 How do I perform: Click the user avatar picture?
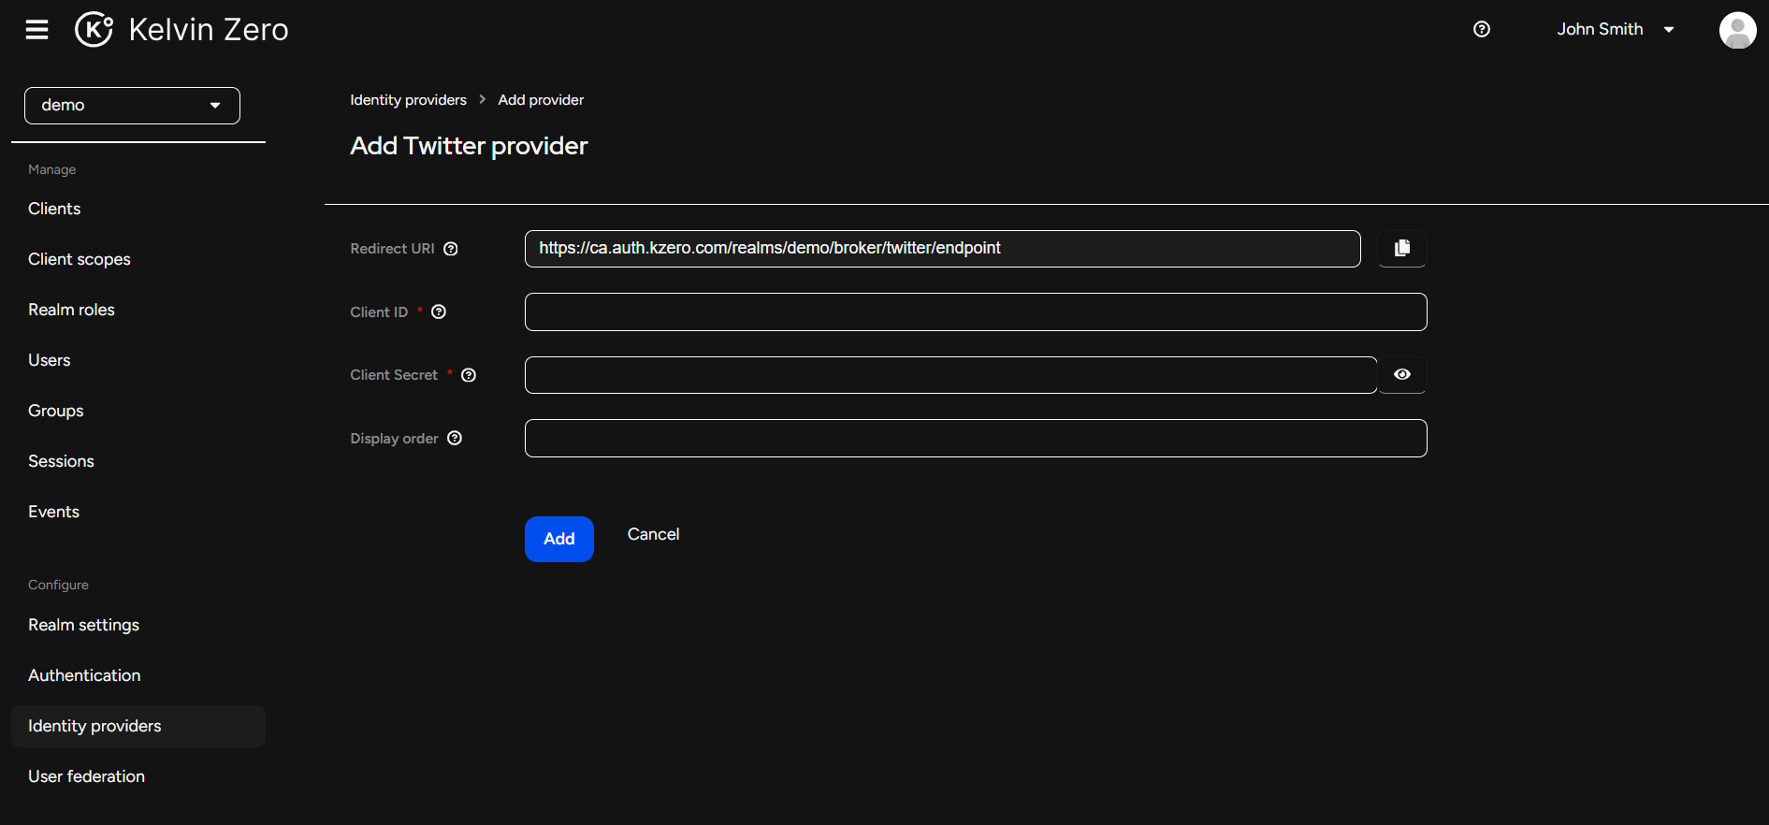pyautogui.click(x=1737, y=30)
